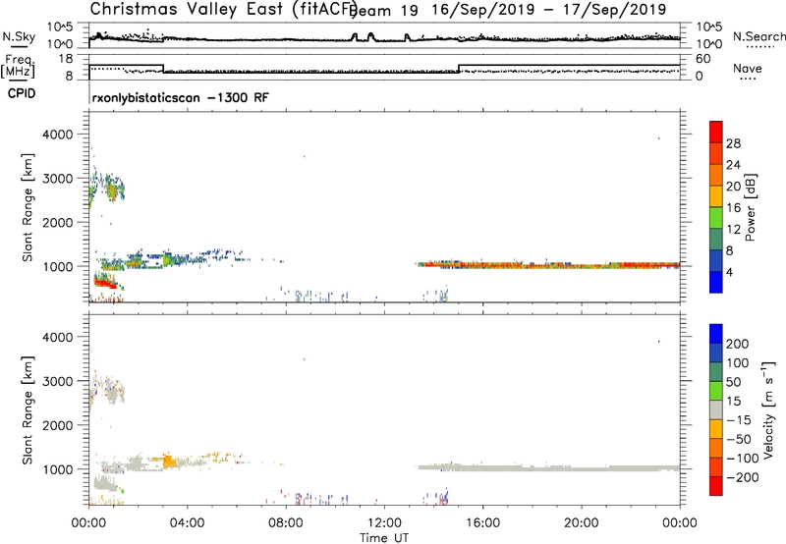Image resolution: width=786 pixels, height=544 pixels.
Task: Click the blue bottom band of the Power colorbar
Action: click(x=716, y=282)
